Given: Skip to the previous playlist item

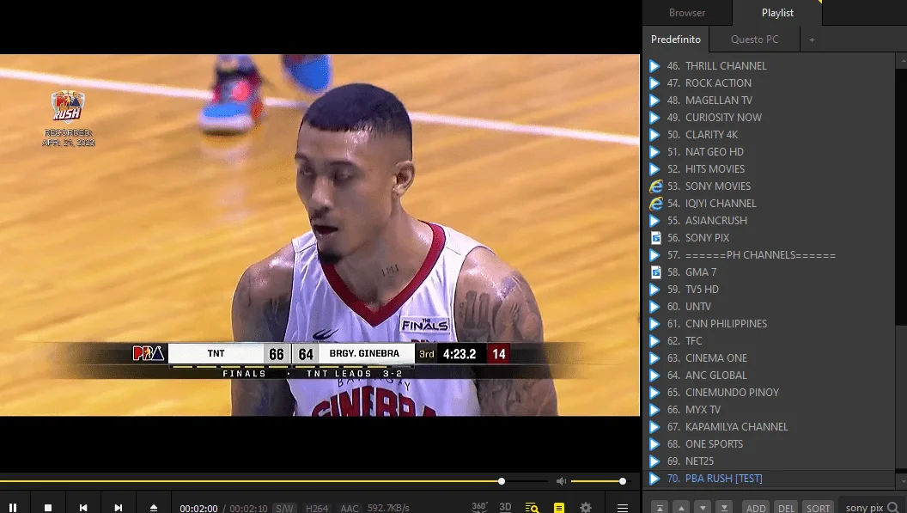Looking at the screenshot, I should [83, 507].
